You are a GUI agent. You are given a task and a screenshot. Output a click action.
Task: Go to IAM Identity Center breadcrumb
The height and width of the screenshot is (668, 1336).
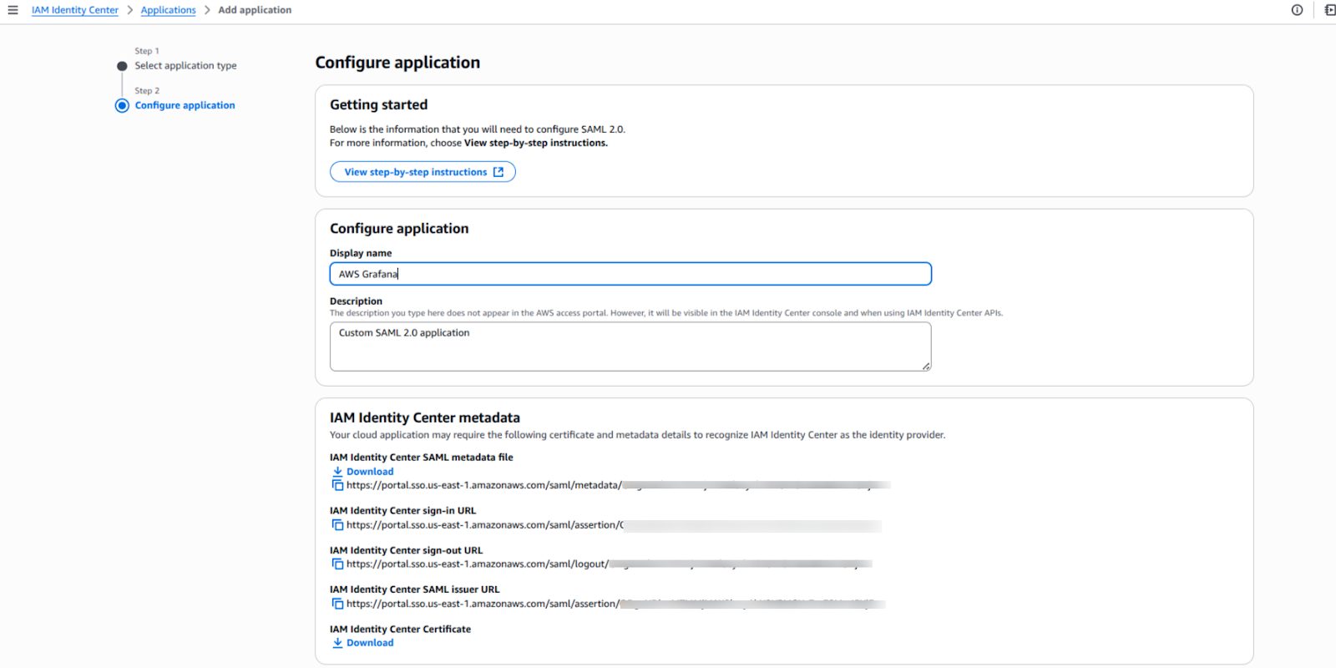pos(75,10)
